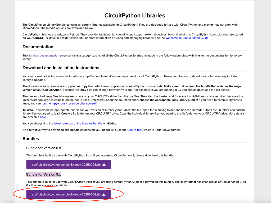Follow the CircUp tool link
Viewport: 271px width, 203px height.
(x=135, y=130)
